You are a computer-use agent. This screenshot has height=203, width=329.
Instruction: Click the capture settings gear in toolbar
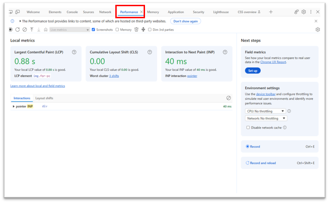(x=318, y=30)
